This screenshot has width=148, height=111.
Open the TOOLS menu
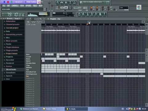tap(35, 6)
